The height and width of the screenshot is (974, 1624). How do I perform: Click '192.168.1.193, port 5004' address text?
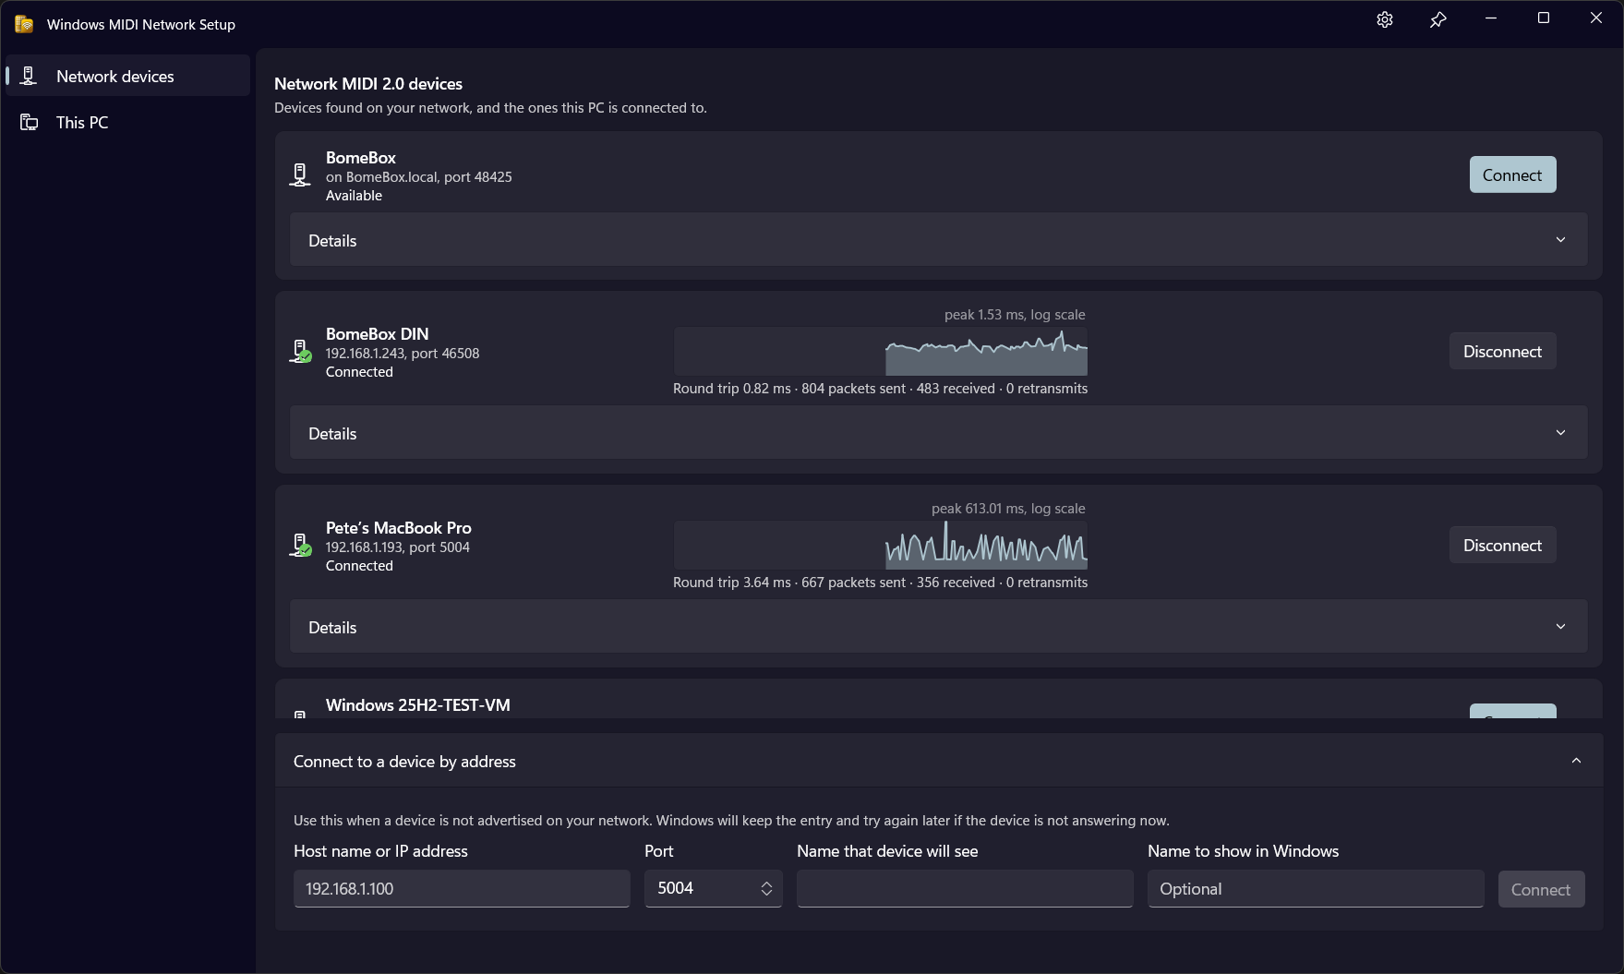[x=398, y=547]
